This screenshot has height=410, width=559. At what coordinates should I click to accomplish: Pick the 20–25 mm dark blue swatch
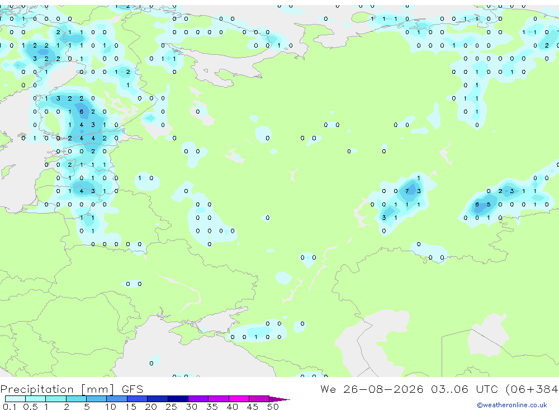click(158, 399)
